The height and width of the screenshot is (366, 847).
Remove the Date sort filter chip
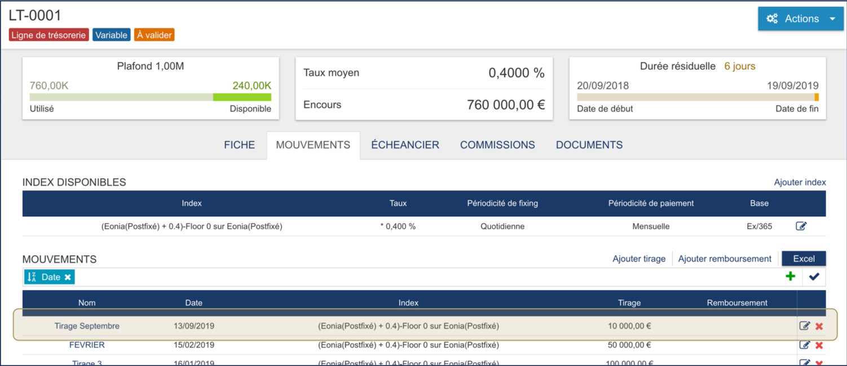68,277
